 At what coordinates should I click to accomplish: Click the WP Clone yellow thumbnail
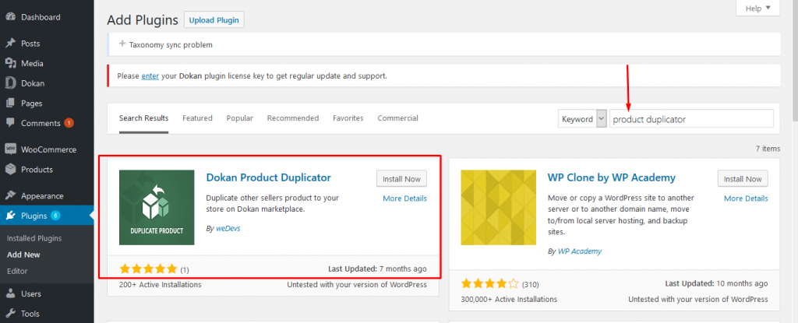[x=498, y=208]
